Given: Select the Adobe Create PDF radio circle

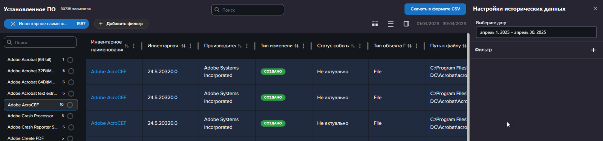Looking at the screenshot, I should click(x=70, y=138).
